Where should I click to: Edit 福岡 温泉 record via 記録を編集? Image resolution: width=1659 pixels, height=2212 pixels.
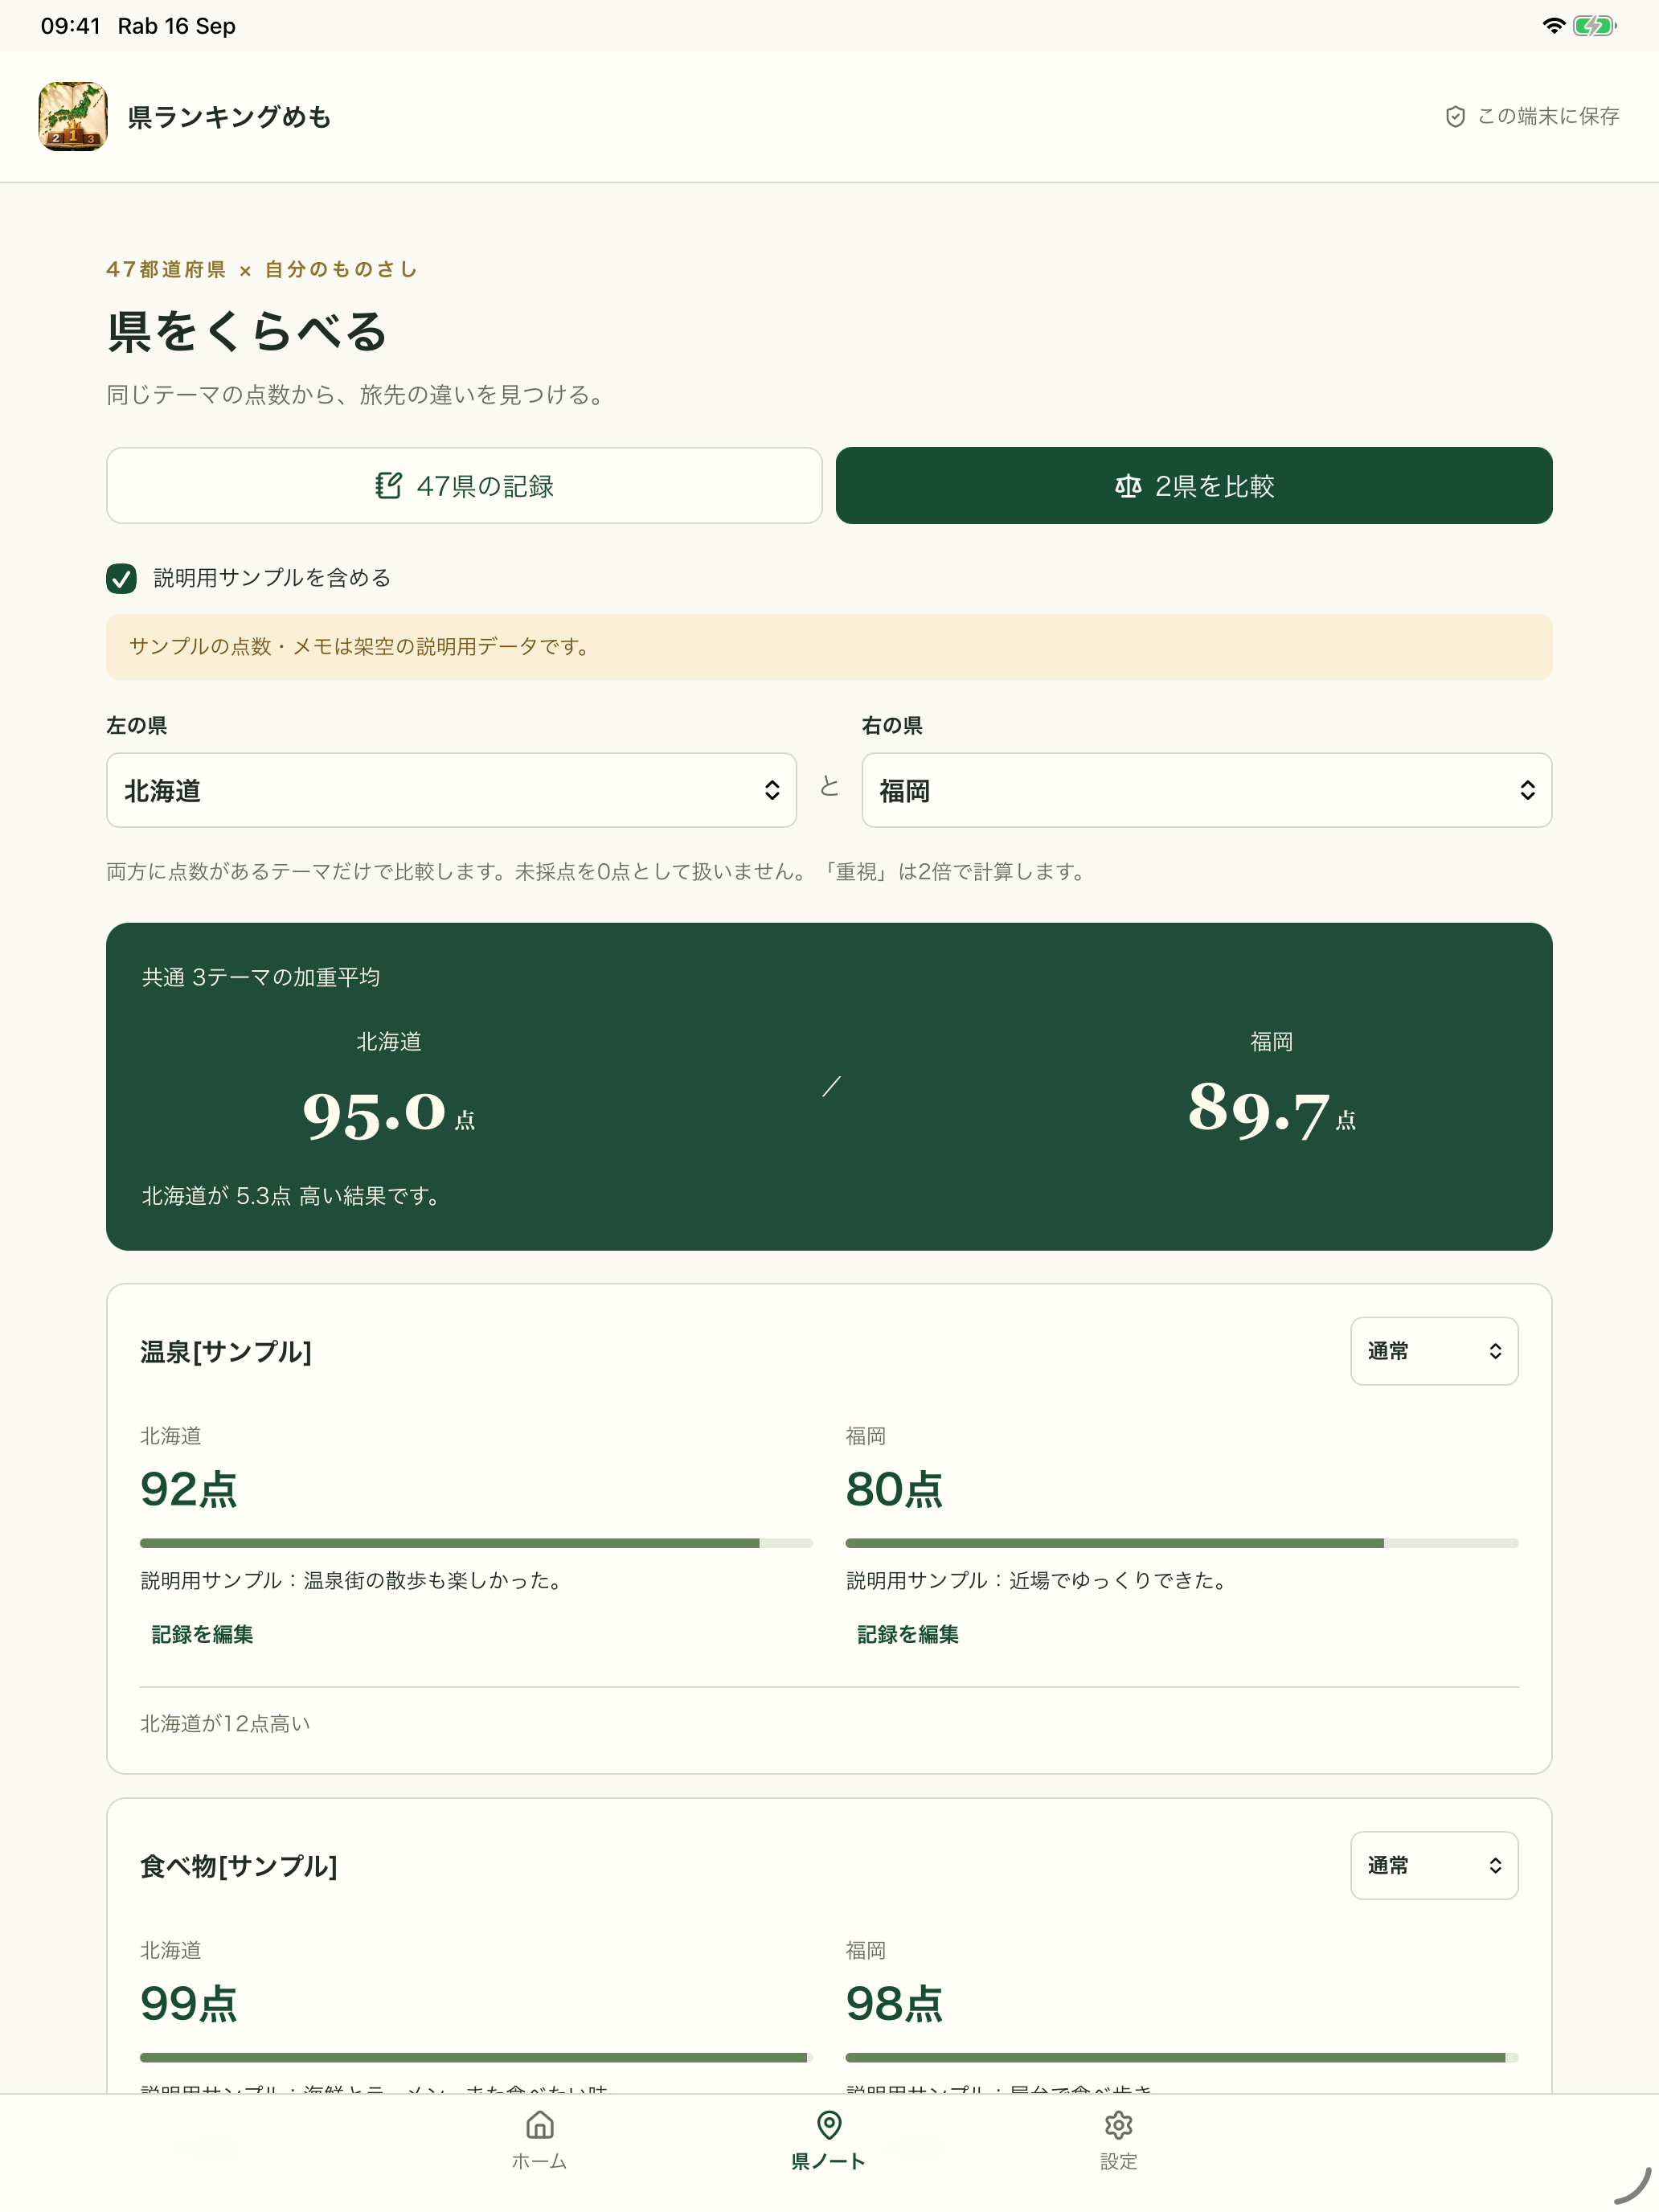pyautogui.click(x=908, y=1634)
